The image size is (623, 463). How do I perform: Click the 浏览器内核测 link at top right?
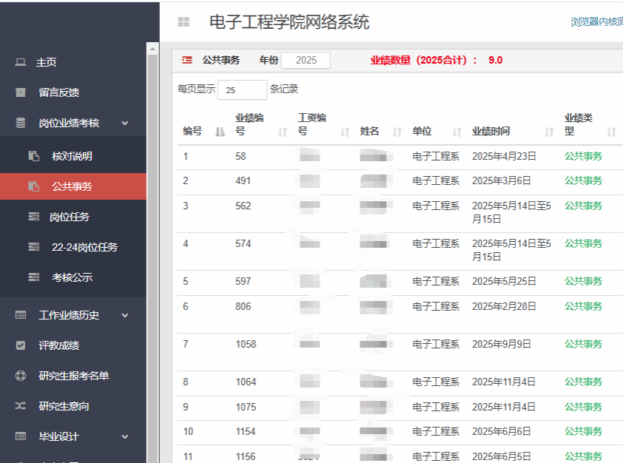[596, 22]
